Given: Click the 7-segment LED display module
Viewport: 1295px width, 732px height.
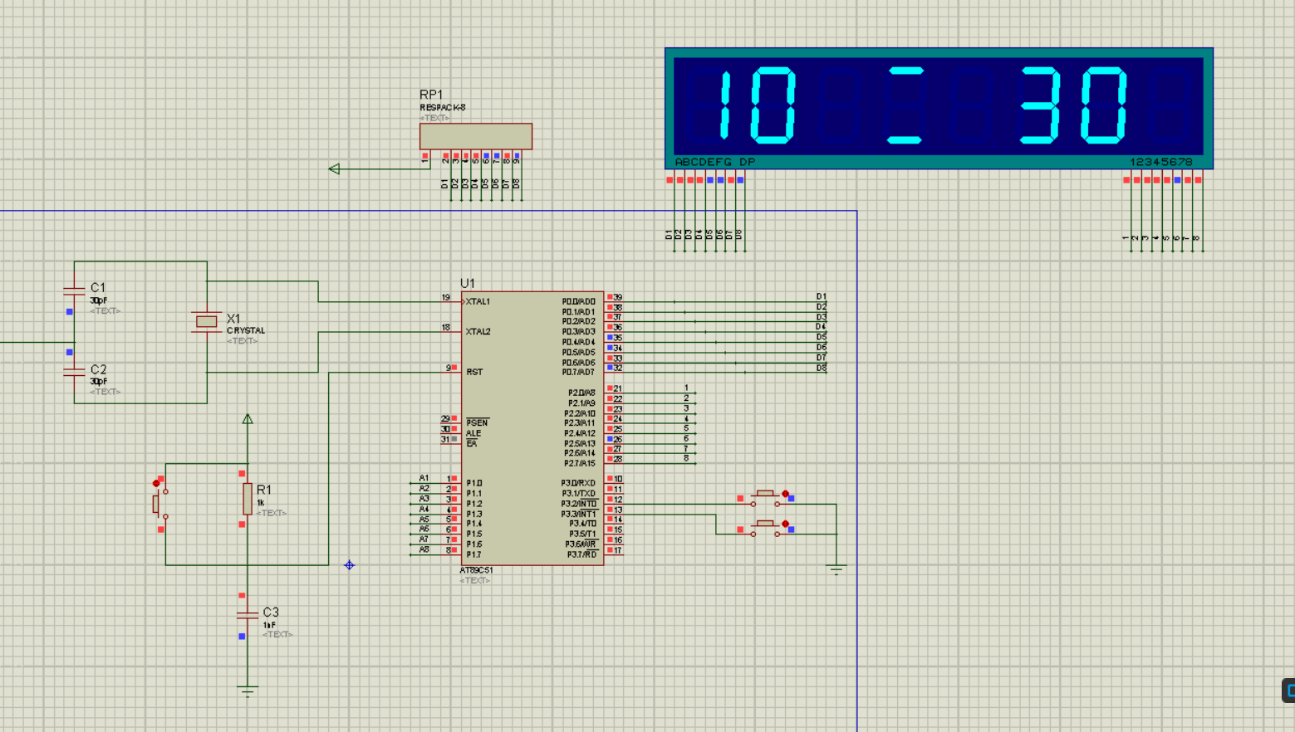Looking at the screenshot, I should (939, 108).
